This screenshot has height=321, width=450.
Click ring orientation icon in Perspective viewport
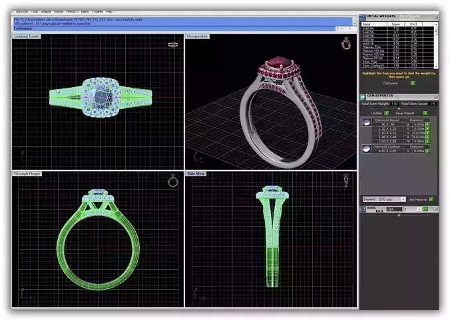coord(346,43)
